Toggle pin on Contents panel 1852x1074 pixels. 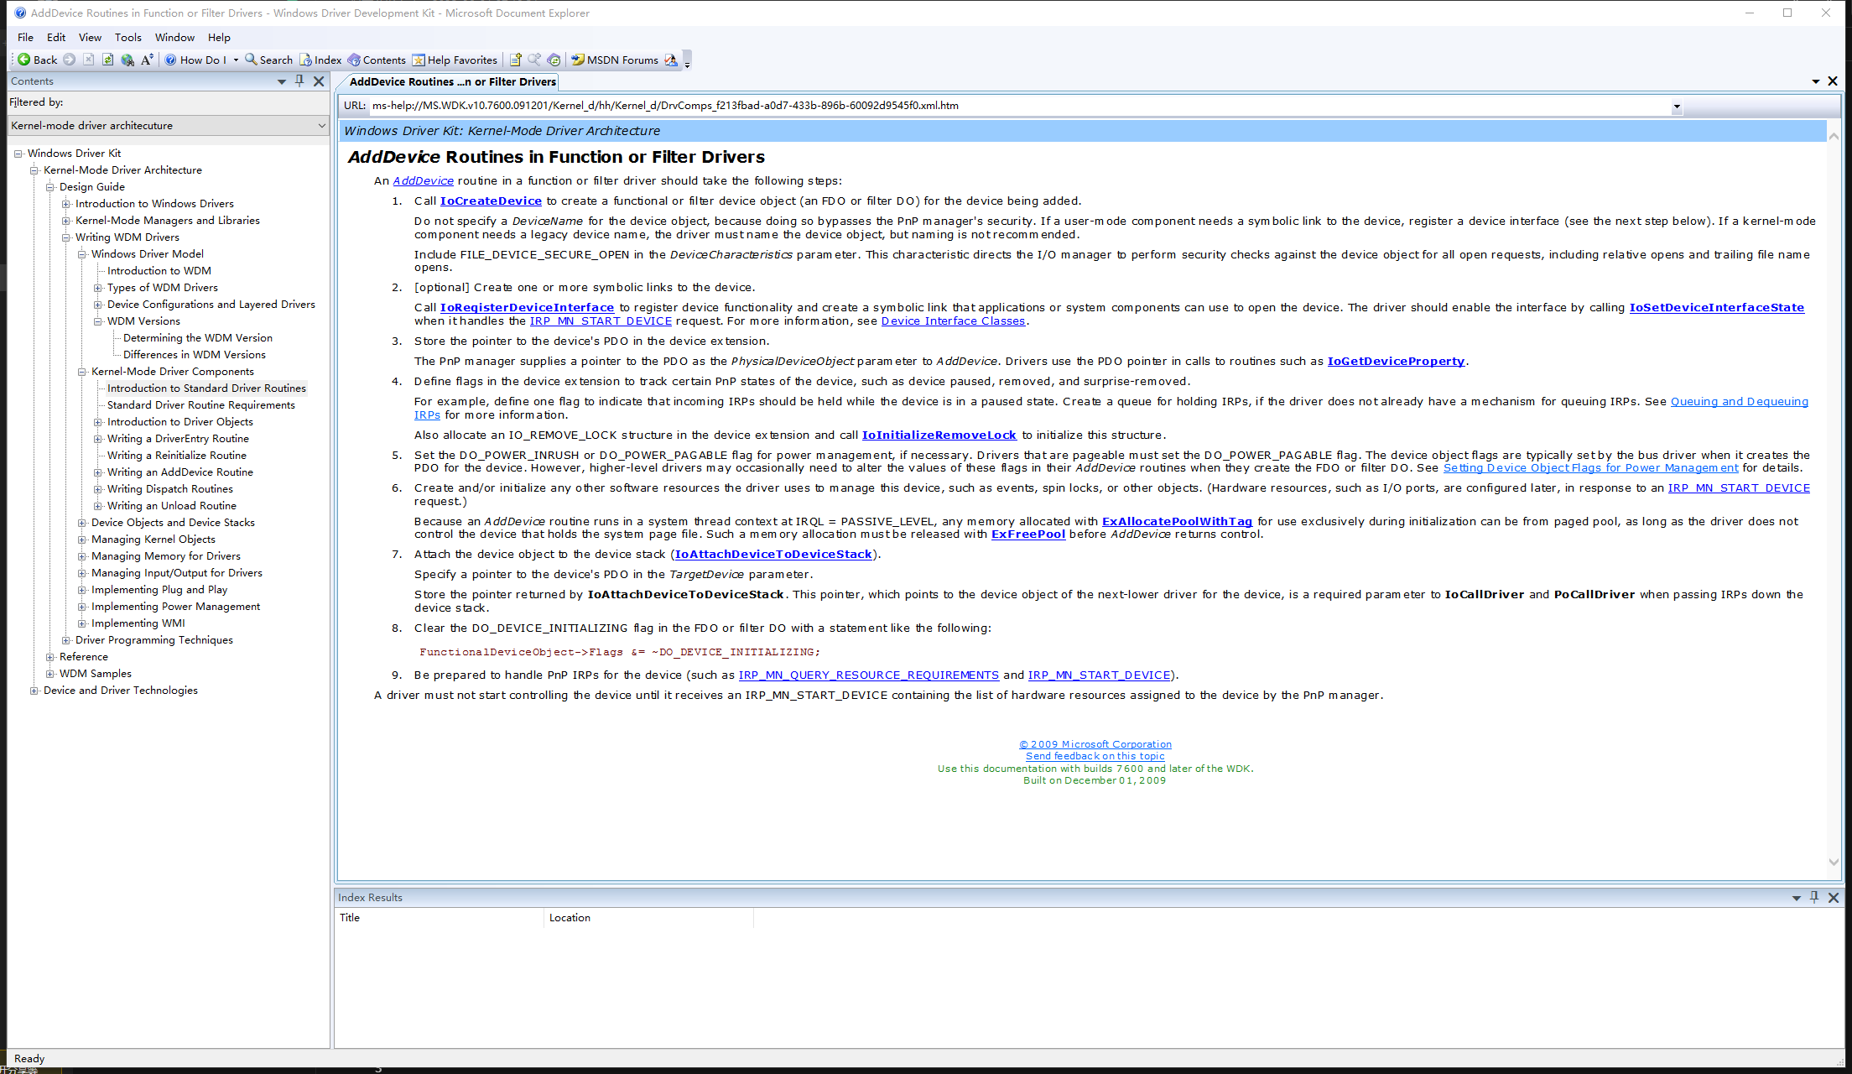(x=299, y=81)
